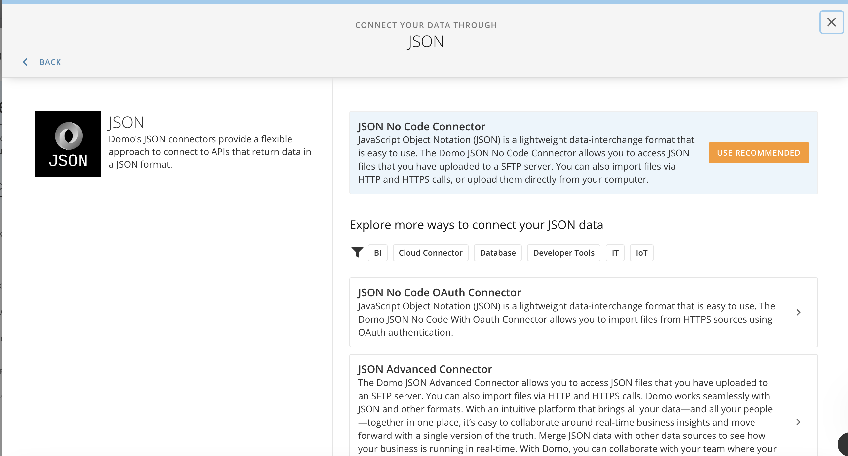
Task: Toggle the BI filter tag
Action: tap(377, 253)
